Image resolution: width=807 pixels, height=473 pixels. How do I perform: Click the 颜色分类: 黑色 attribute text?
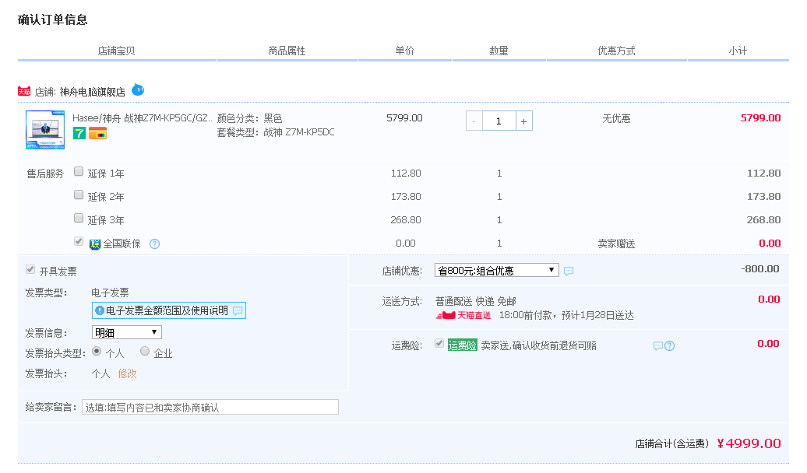(249, 118)
